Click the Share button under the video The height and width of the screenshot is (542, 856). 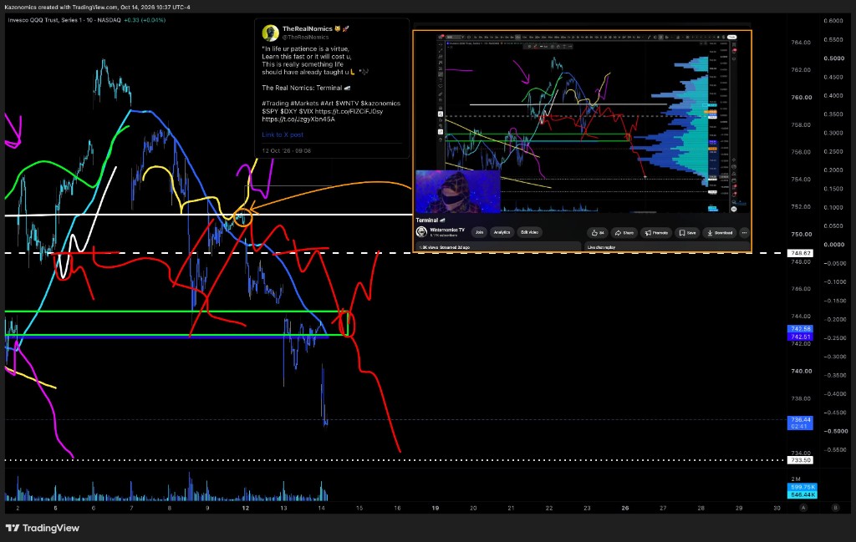624,233
